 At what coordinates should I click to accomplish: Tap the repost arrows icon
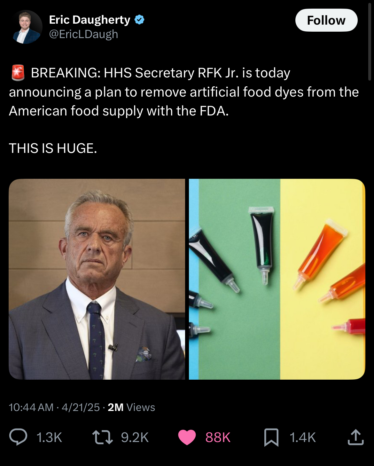102,437
